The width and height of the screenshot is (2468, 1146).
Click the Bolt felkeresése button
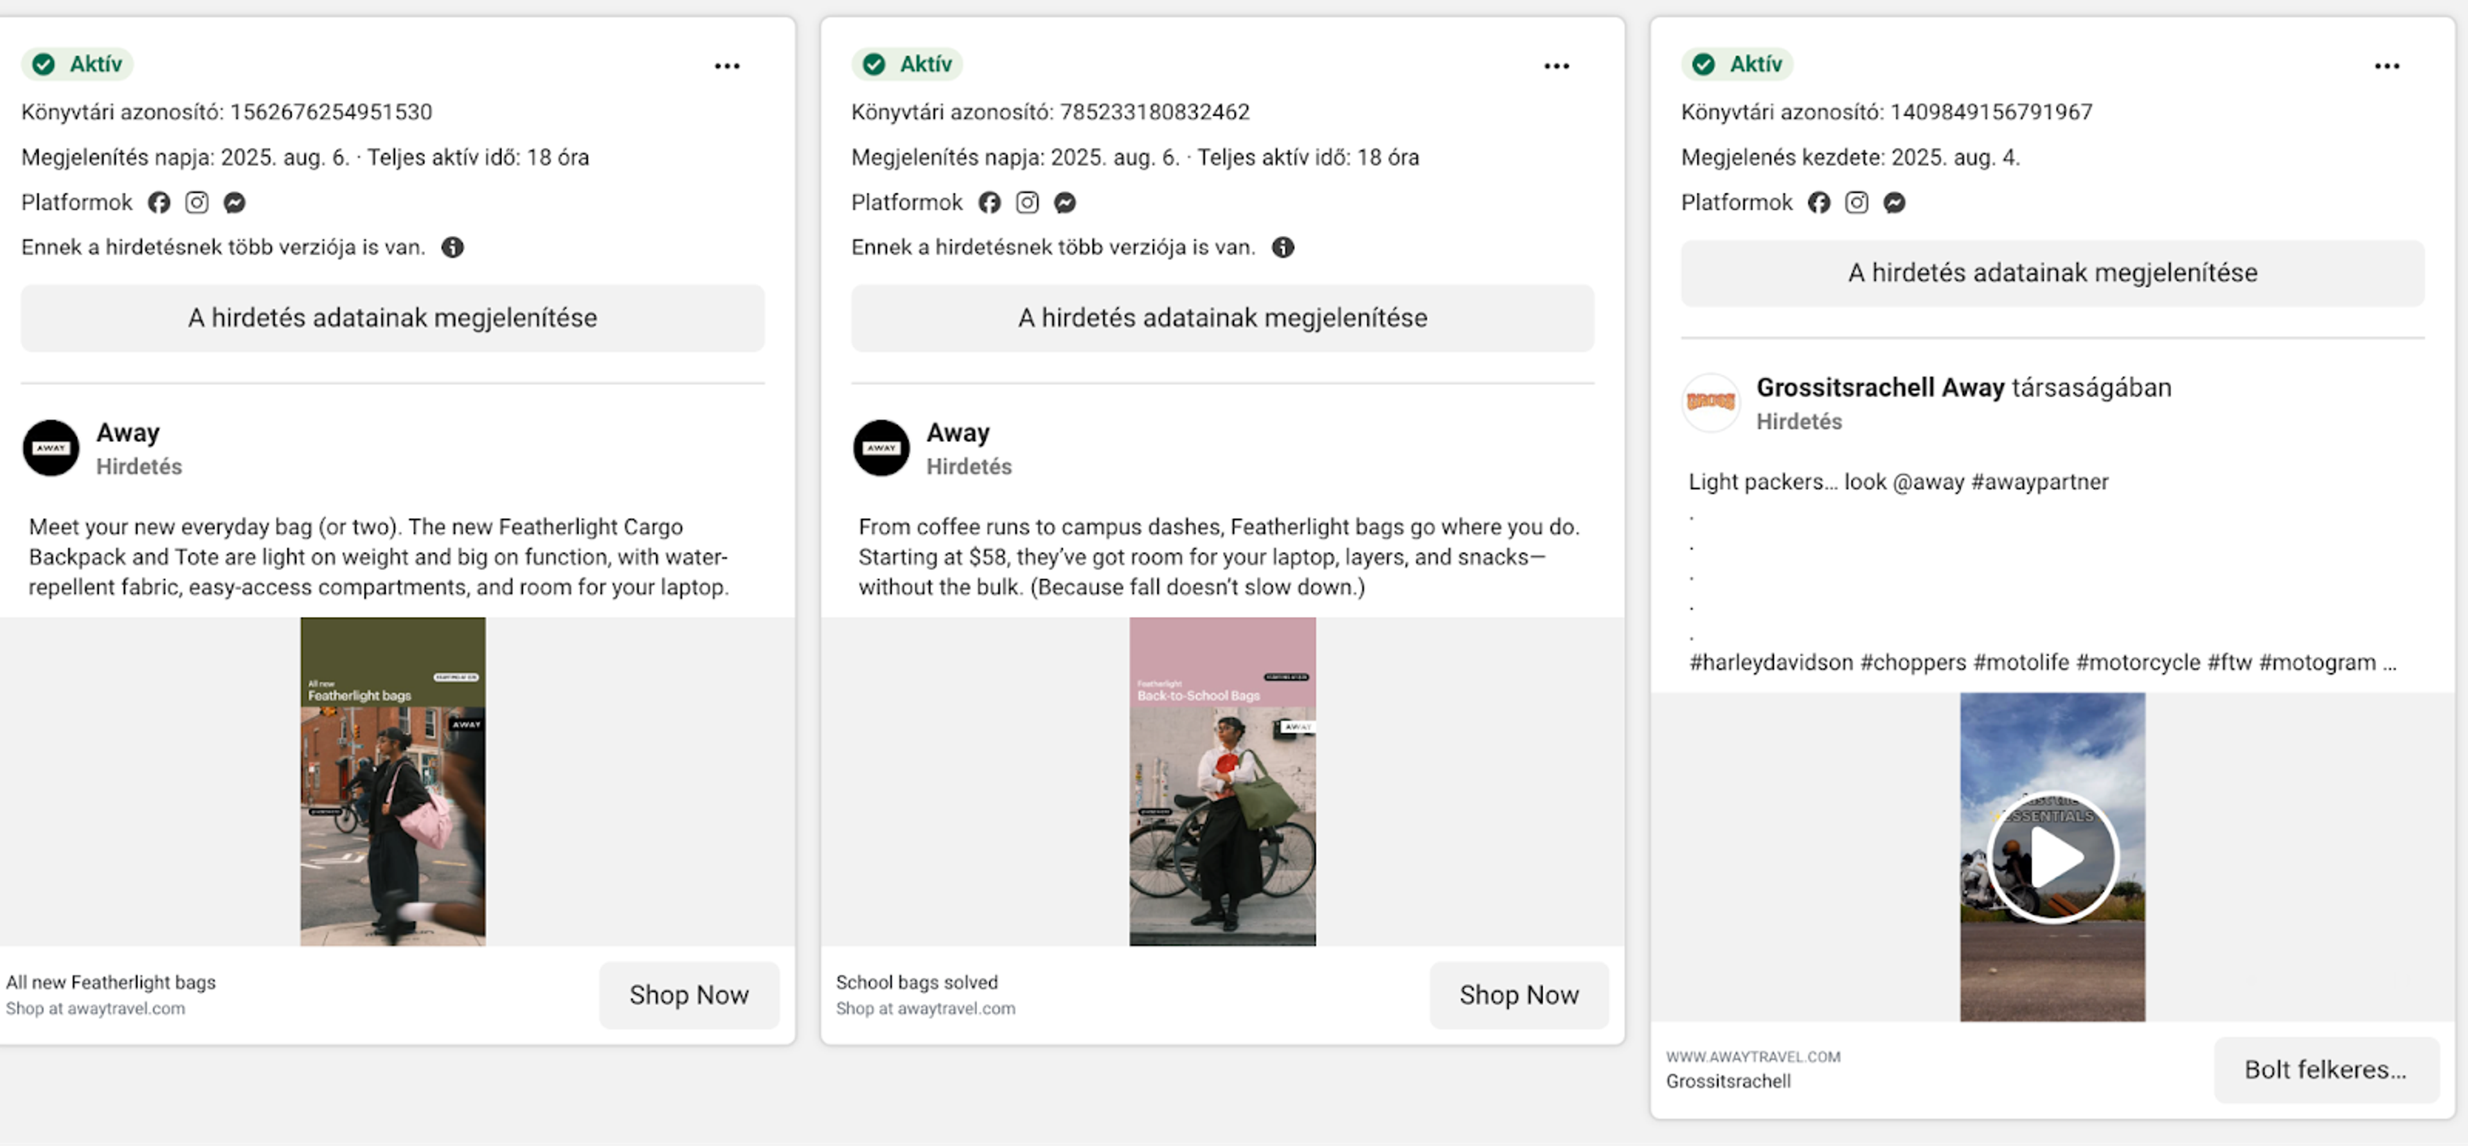point(2325,1070)
